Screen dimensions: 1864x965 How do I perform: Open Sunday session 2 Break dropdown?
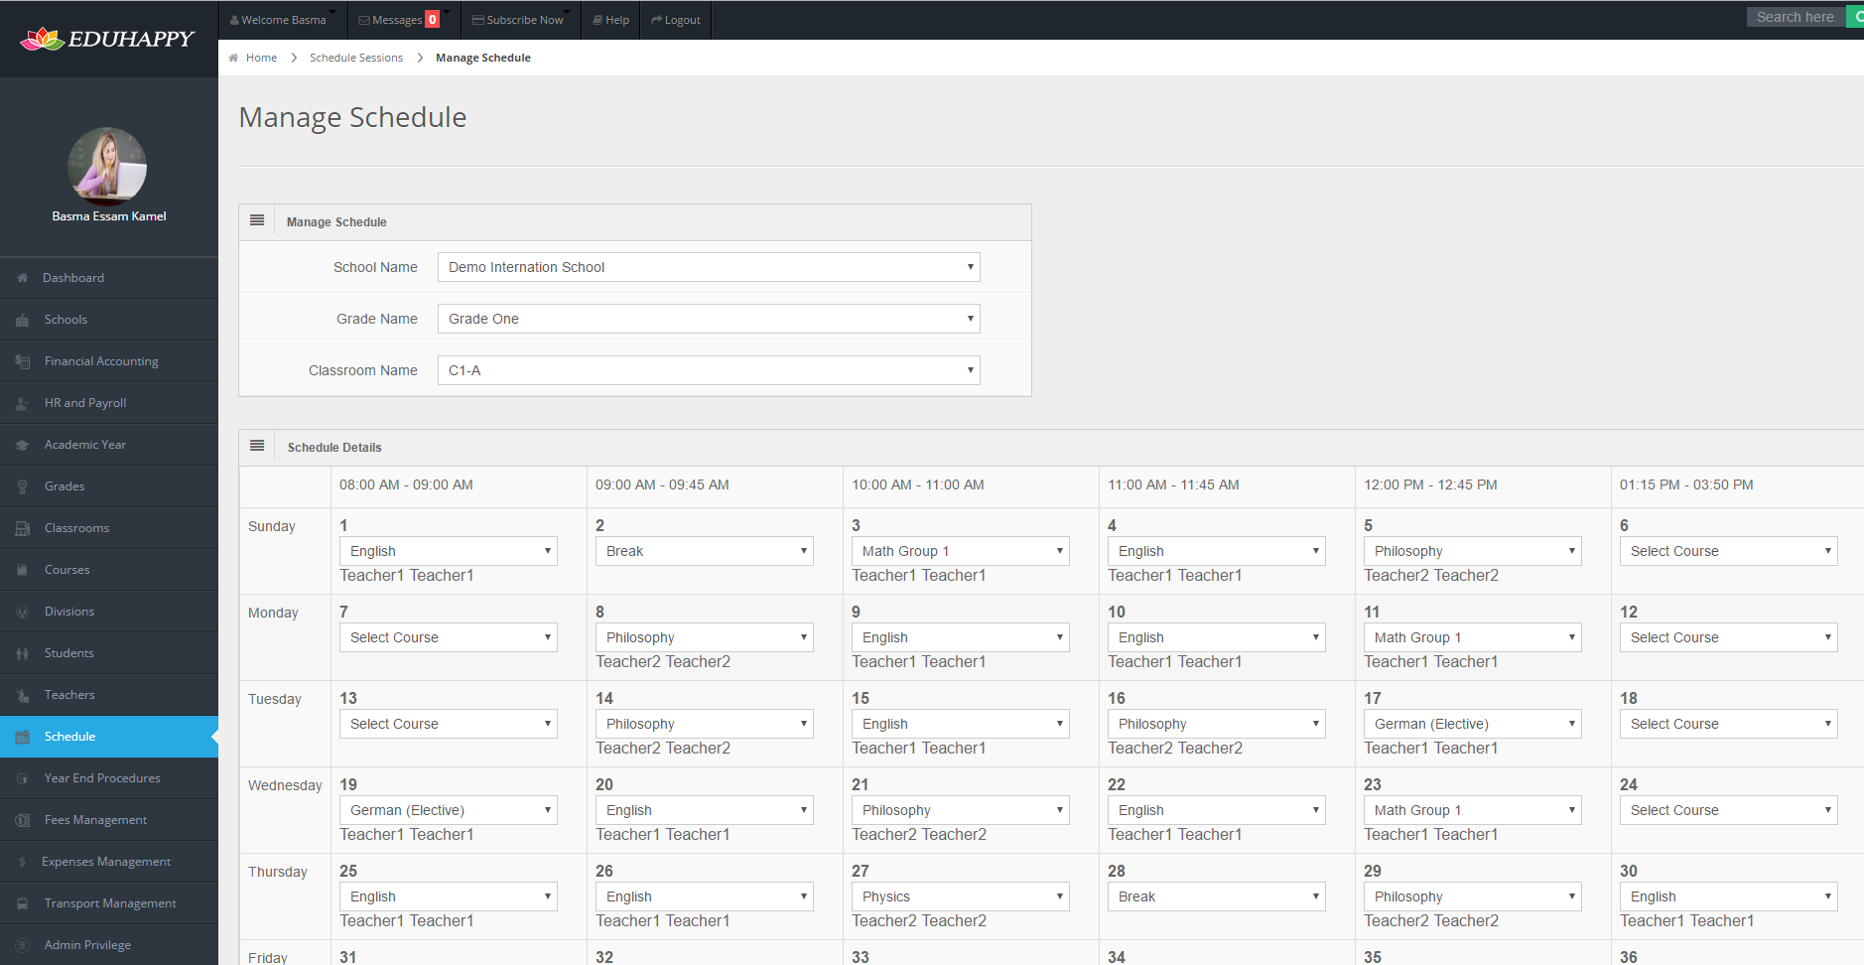point(705,551)
